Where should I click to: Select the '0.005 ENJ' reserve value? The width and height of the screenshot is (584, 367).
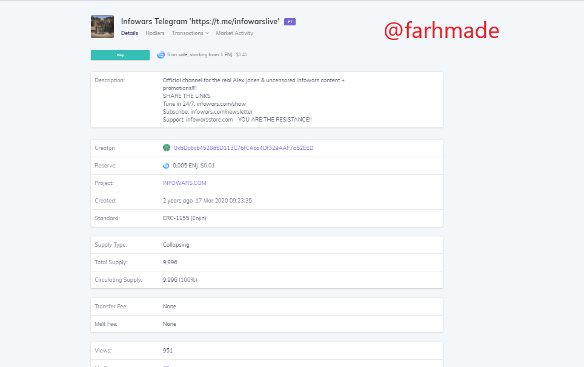pyautogui.click(x=185, y=166)
